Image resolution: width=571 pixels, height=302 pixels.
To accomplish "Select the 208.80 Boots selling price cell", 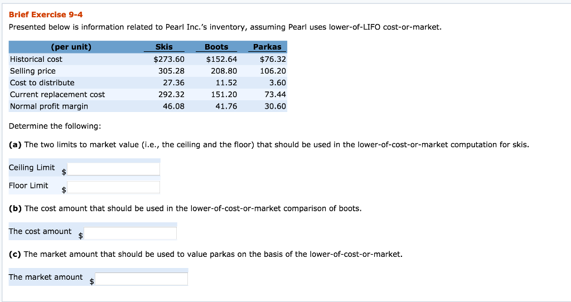I will 224,71.
